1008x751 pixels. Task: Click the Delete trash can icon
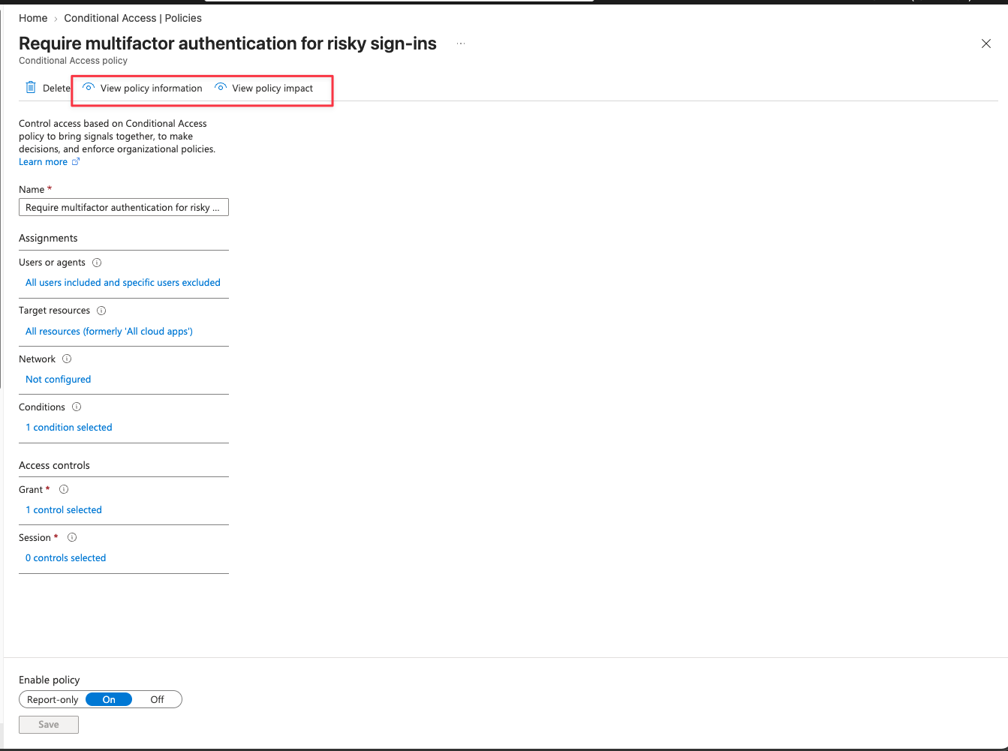click(31, 88)
